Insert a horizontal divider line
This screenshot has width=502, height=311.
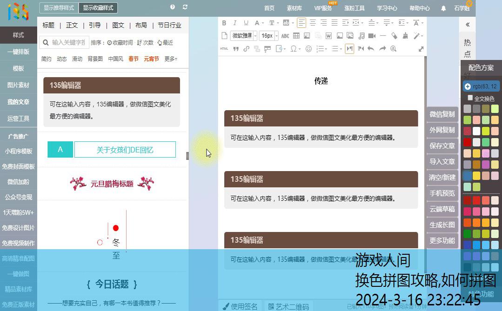[382, 36]
